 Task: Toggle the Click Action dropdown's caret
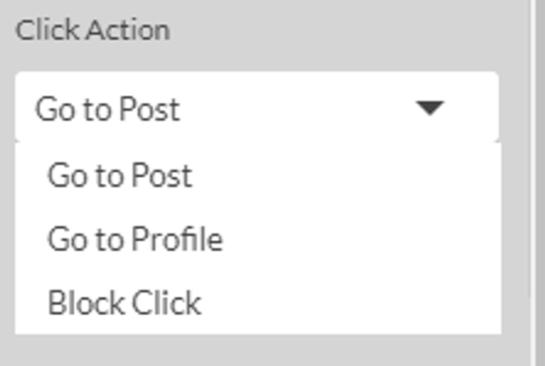pyautogui.click(x=430, y=108)
